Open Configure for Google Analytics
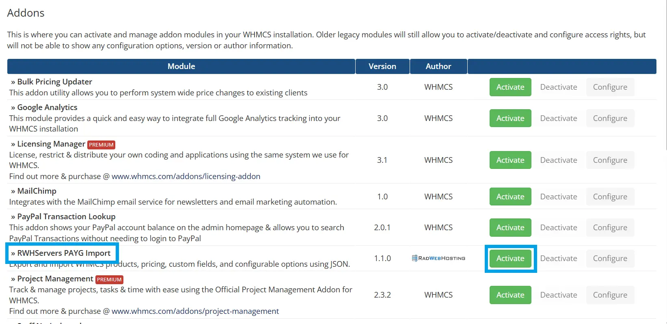667x324 pixels. 610,118
